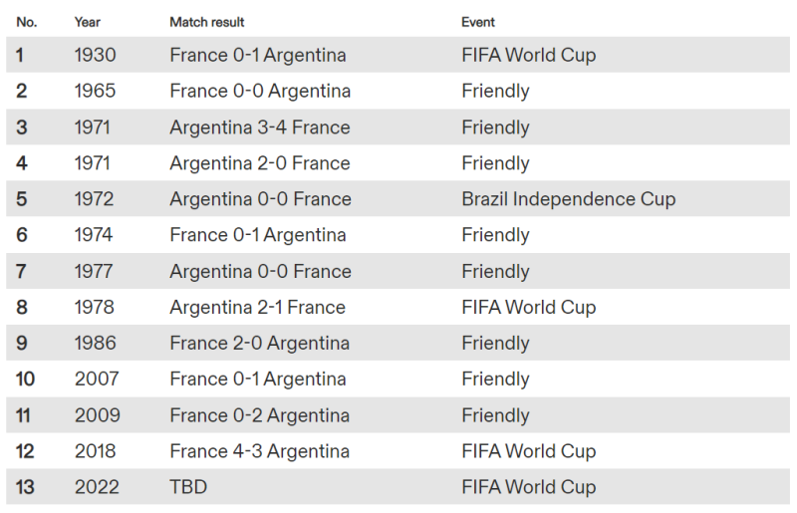Click the "Argentina 3-4 France" result
This screenshot has height=513, width=797.
260,128
